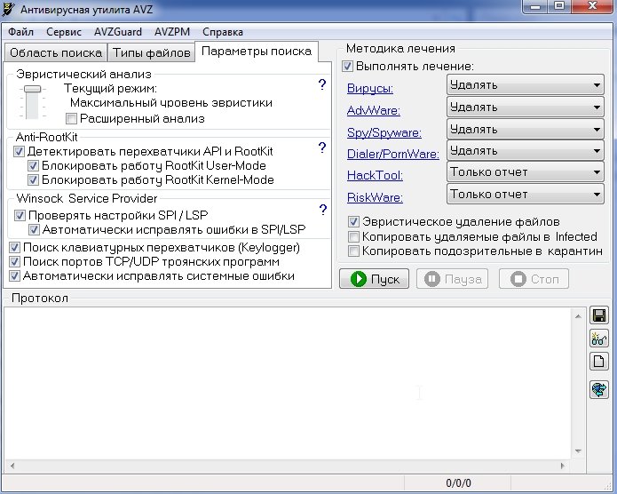Click the AVZ application icon in title bar

tap(8, 9)
